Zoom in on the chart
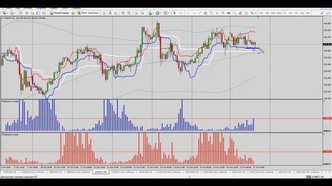The height and width of the screenshot is (186, 332). tap(123, 13)
